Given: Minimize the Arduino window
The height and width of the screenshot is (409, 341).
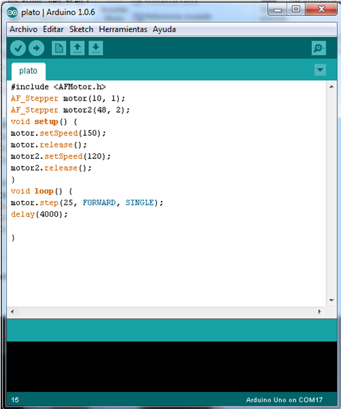Looking at the screenshot, I should coord(278,10).
